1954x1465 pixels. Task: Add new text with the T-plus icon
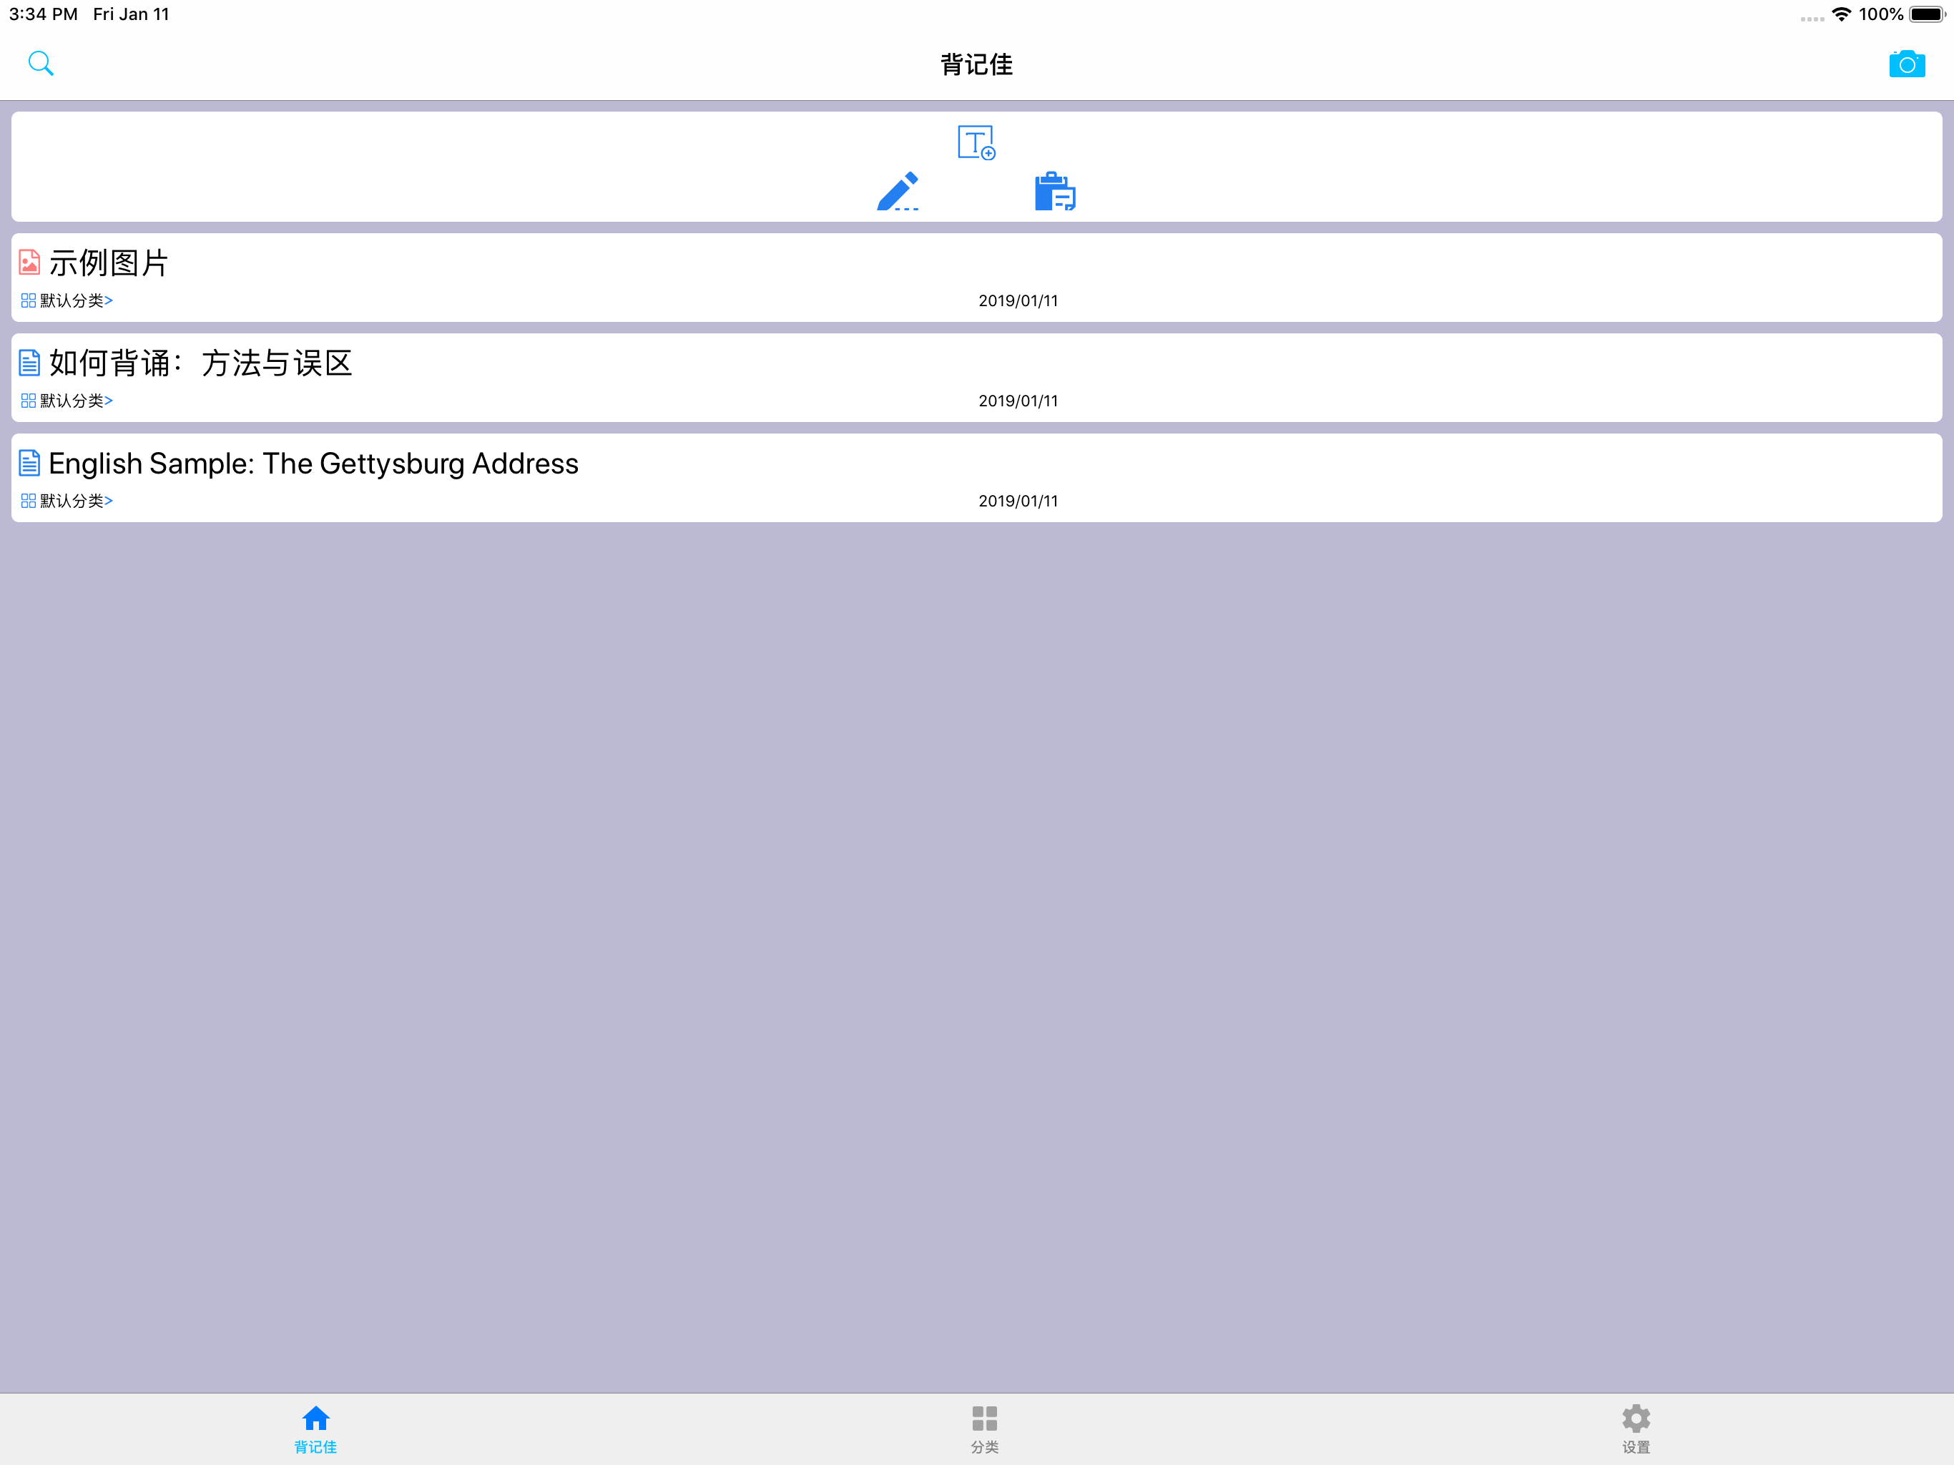(976, 142)
